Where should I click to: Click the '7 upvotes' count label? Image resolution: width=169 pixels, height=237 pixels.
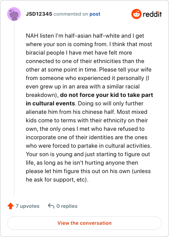[27, 206]
